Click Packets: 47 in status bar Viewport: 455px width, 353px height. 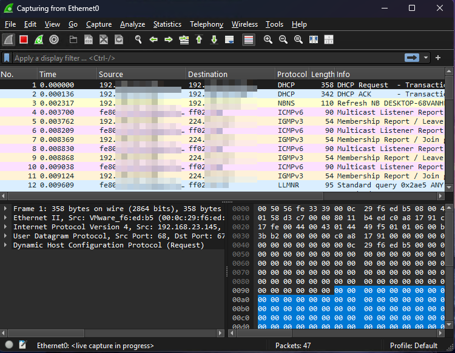tap(293, 346)
